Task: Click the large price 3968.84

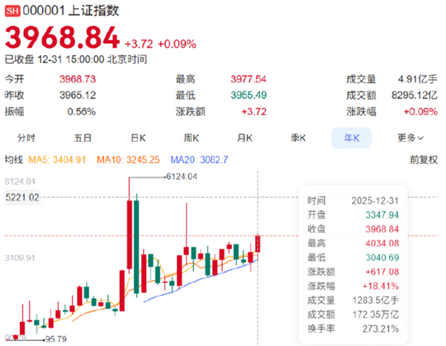Action: (x=62, y=38)
